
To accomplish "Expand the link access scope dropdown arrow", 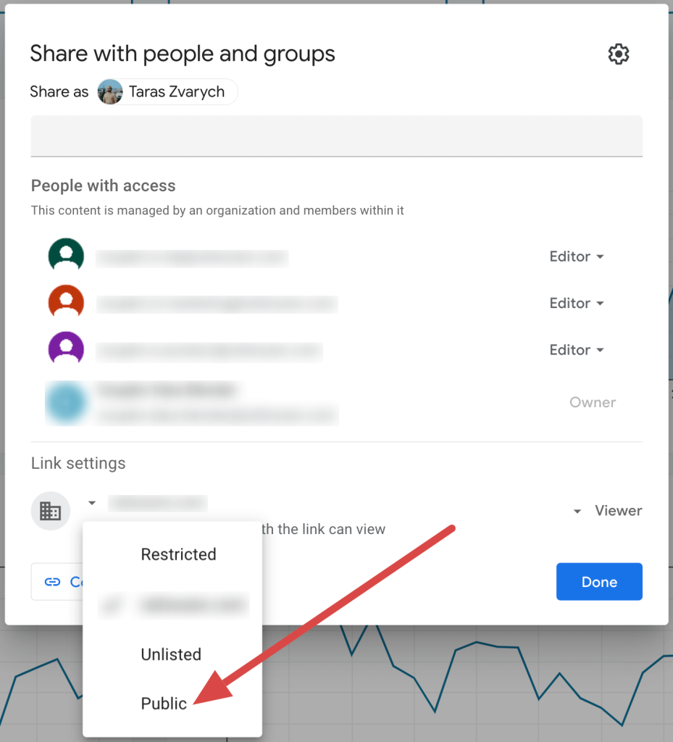I will (x=91, y=502).
